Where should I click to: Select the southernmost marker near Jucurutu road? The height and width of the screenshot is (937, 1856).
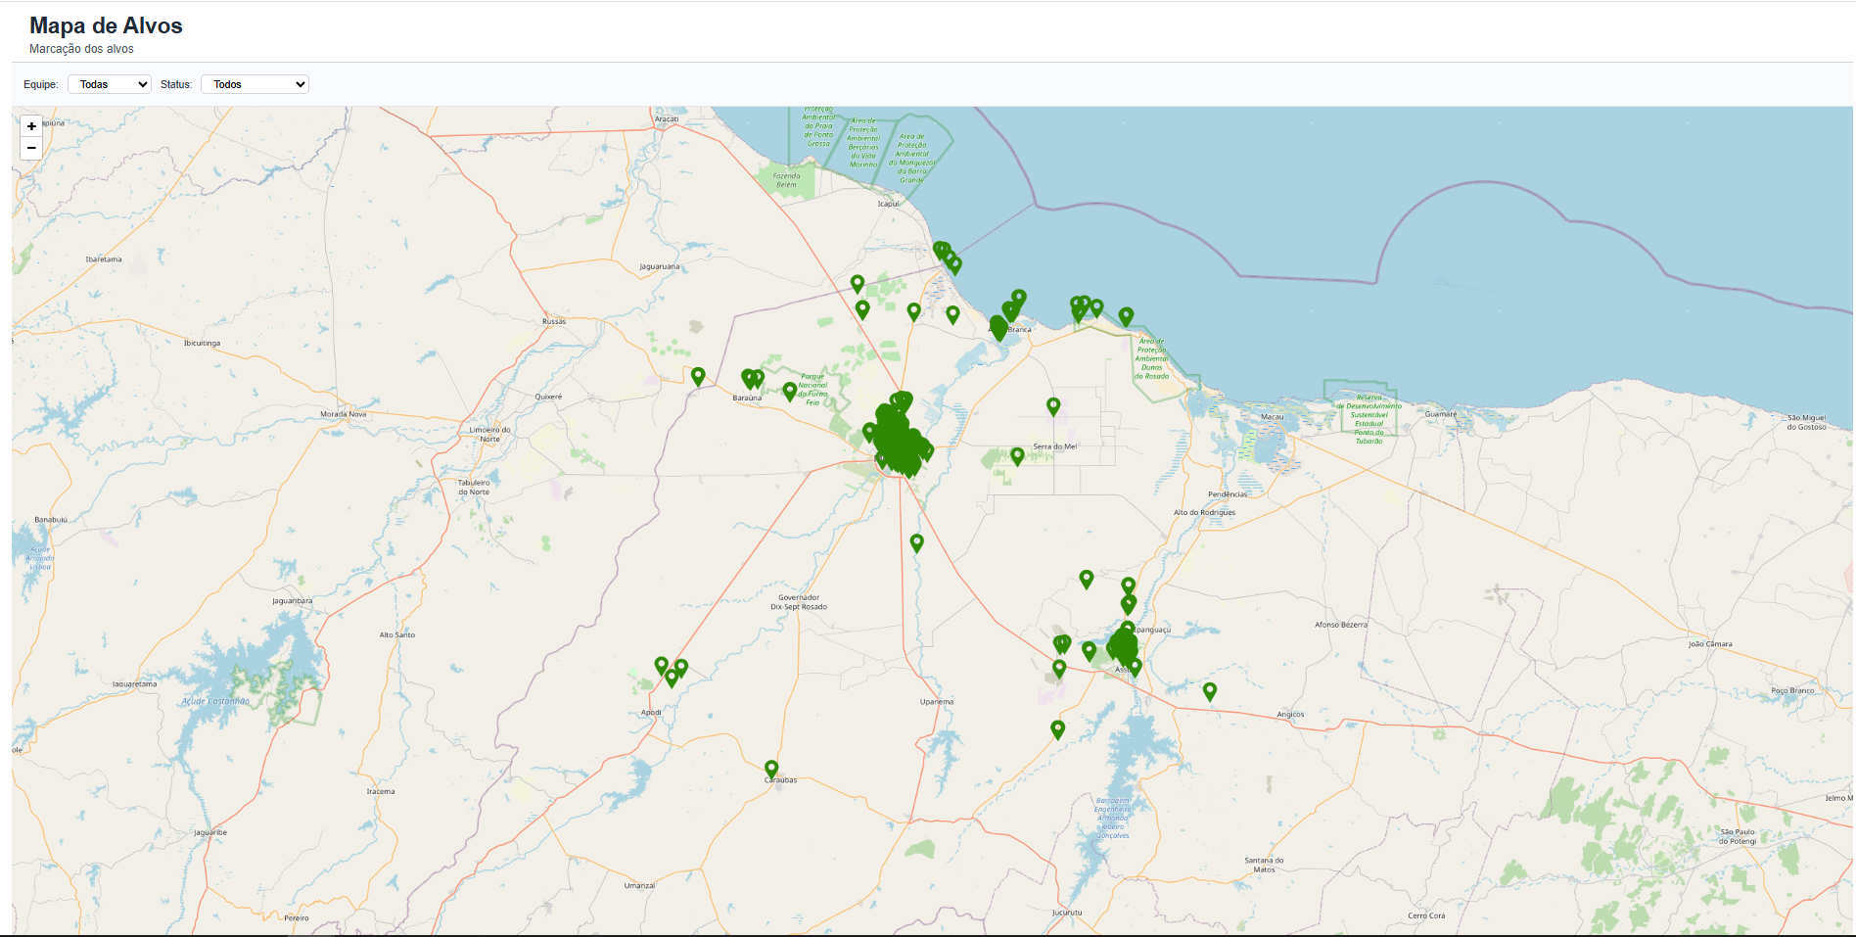tap(1057, 728)
